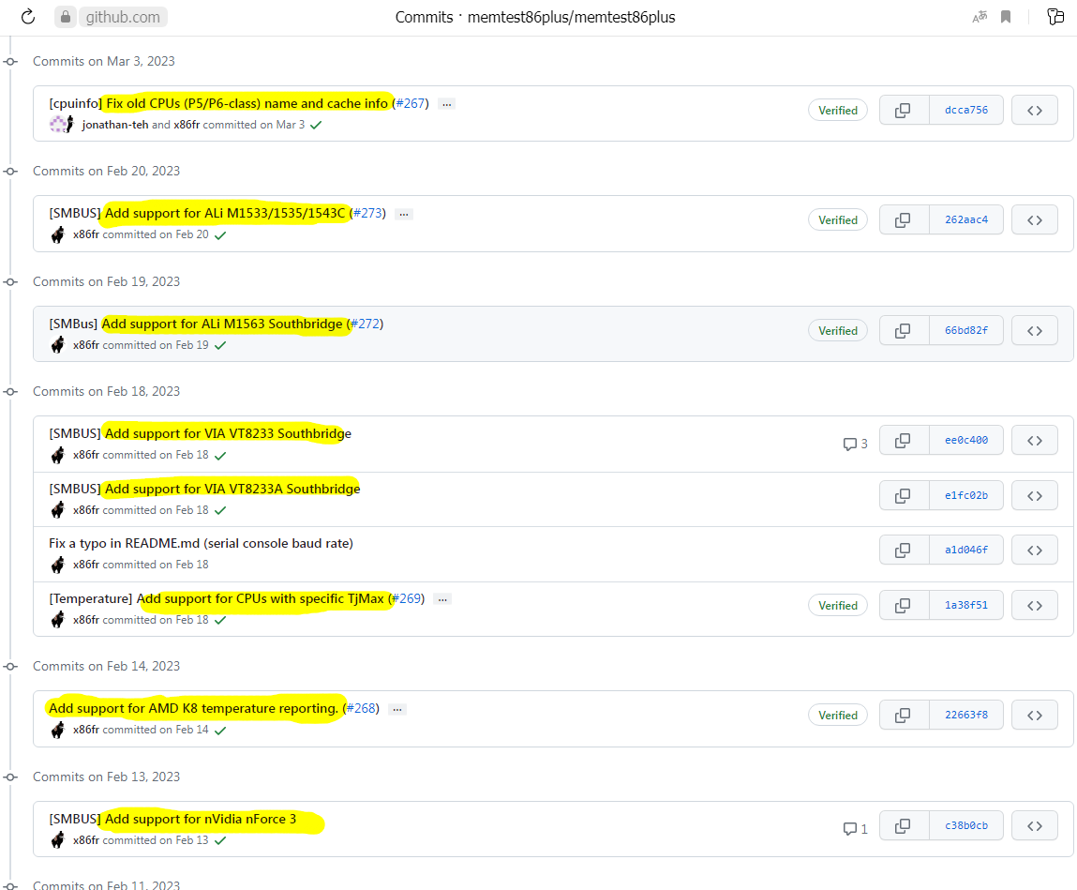The height and width of the screenshot is (890, 1077).
Task: Open commit hash dcca756
Action: [965, 110]
